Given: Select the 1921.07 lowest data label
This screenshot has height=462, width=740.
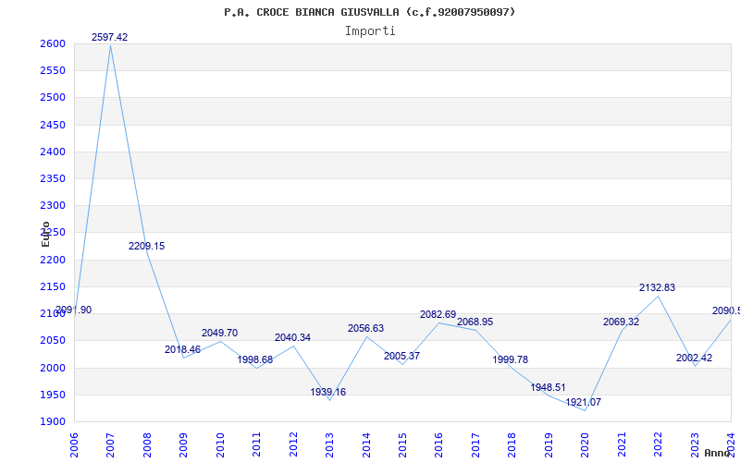Looking at the screenshot, I should [584, 402].
